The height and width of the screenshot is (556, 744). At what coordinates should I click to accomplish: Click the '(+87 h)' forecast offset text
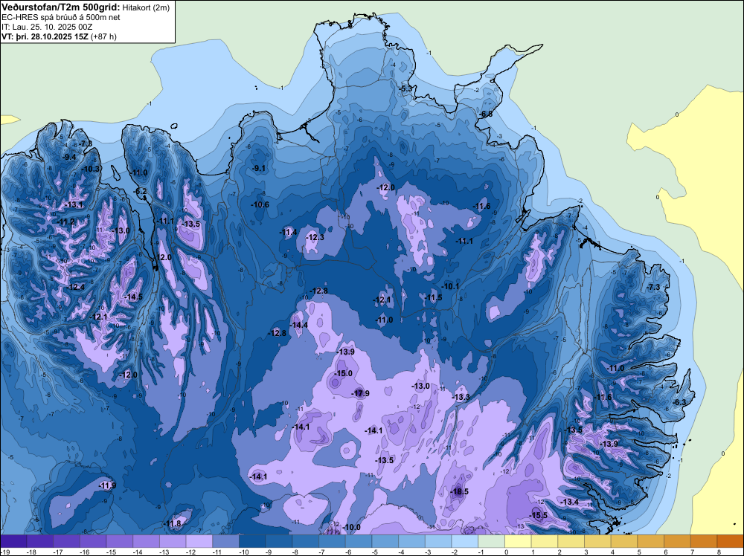point(103,36)
